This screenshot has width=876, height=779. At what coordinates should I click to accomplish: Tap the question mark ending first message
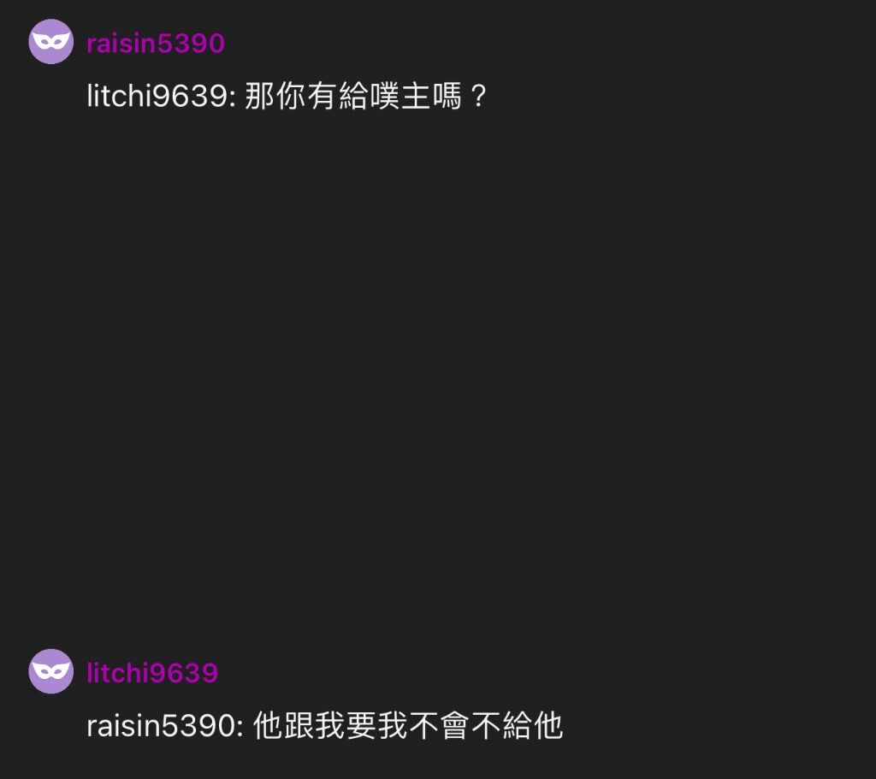478,96
